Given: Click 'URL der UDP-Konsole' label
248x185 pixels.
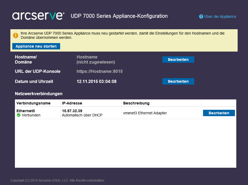Looking at the screenshot, I should click(38, 72).
